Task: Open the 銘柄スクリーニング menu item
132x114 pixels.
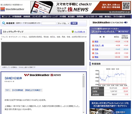Action: pos(50,16)
